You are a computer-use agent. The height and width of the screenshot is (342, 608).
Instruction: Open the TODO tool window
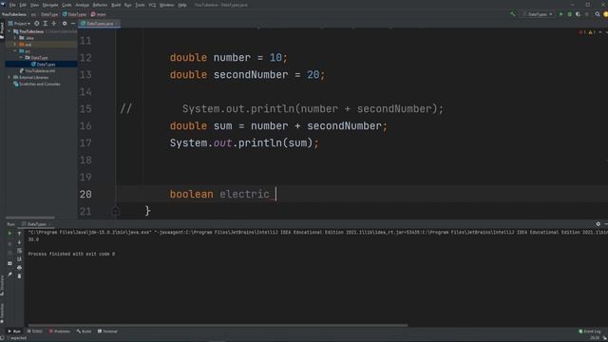point(35,332)
